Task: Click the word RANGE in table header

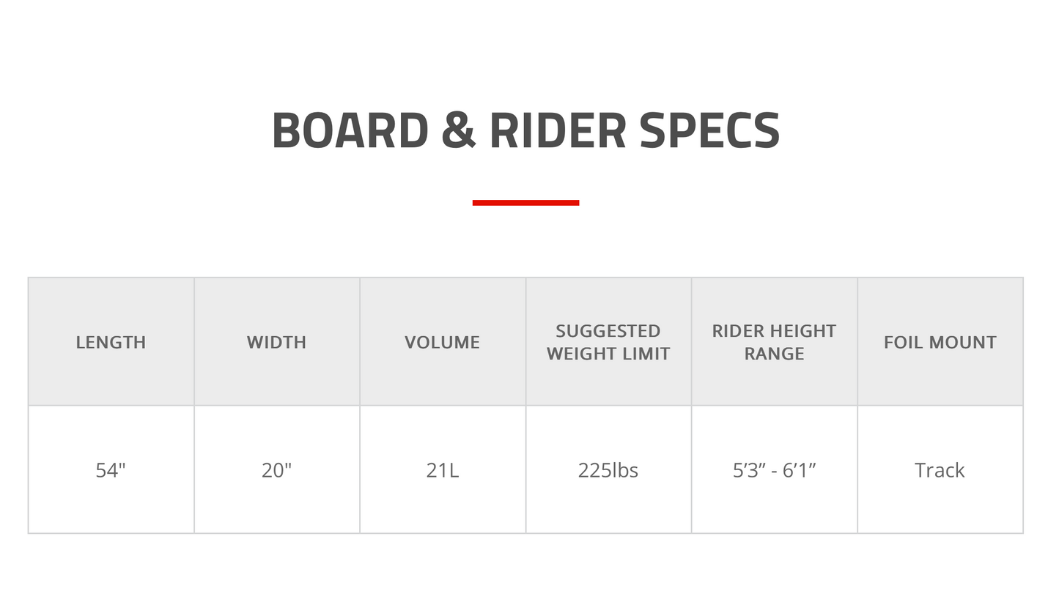Action: click(x=774, y=354)
